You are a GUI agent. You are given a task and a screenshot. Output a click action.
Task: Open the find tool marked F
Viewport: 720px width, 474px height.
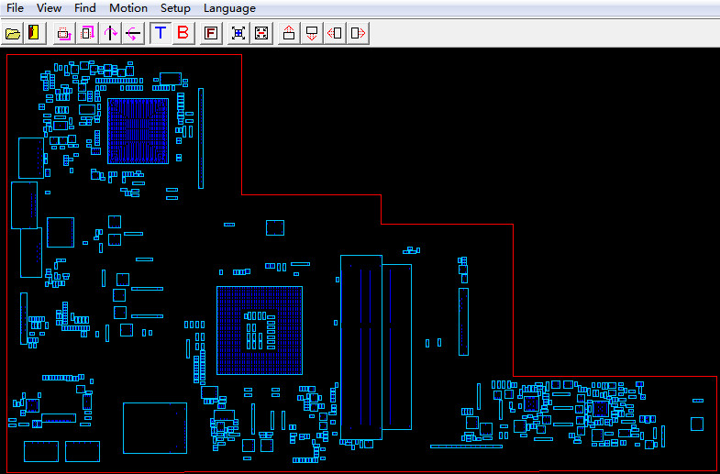click(x=211, y=33)
